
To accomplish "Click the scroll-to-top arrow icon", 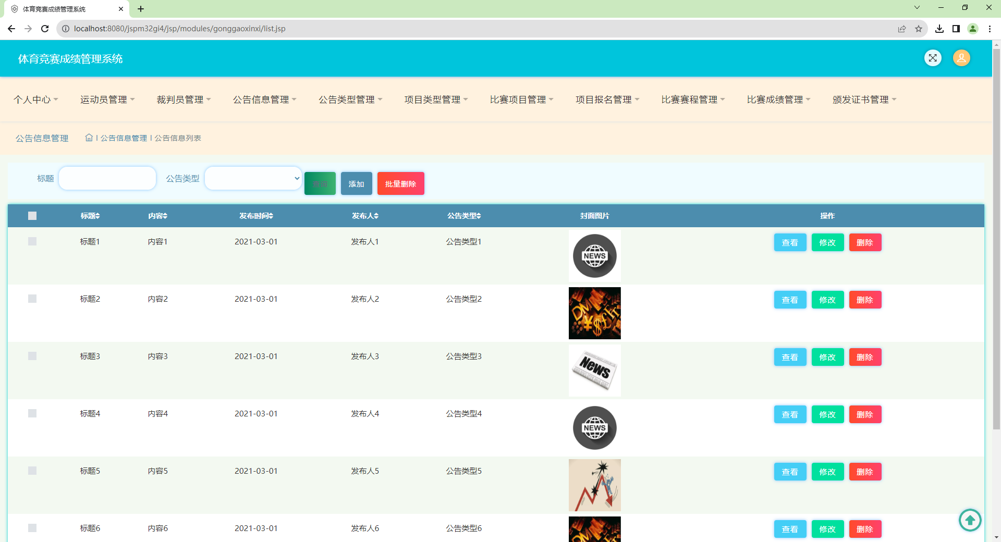I will coord(970,520).
